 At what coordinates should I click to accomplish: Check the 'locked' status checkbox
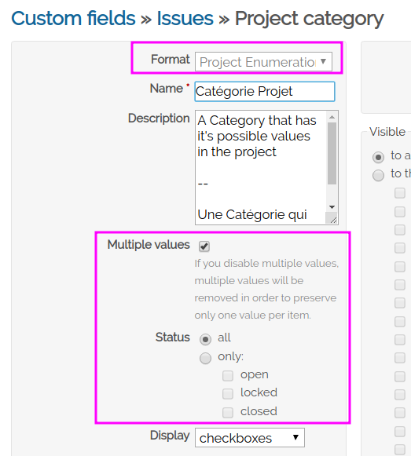[x=228, y=394]
